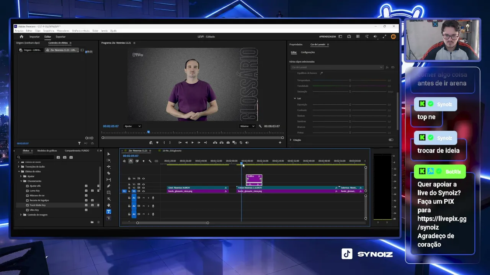
Task: Select the Slip tool
Action: [109, 180]
